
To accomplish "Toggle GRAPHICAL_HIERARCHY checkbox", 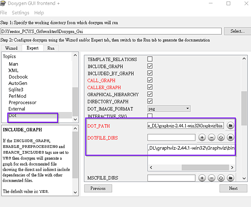I will [150, 94].
